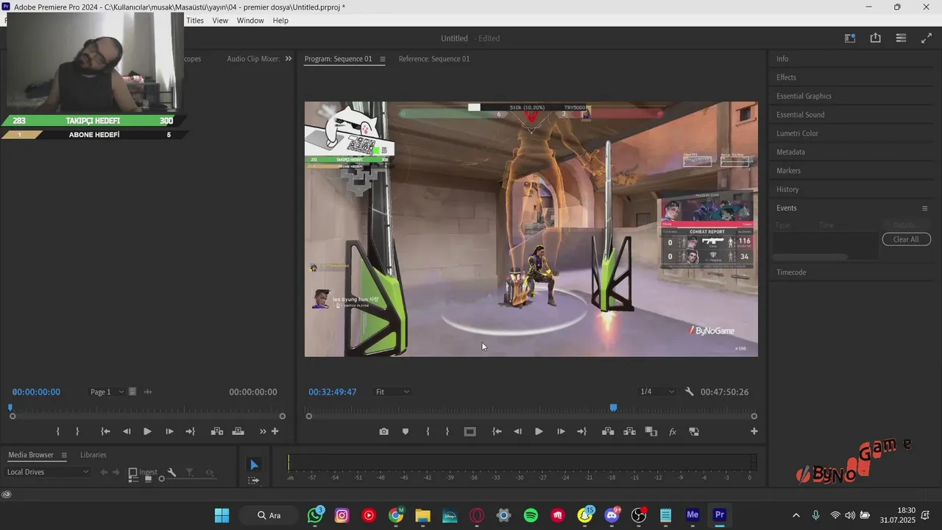Switch to the Libraries tab

(x=93, y=455)
